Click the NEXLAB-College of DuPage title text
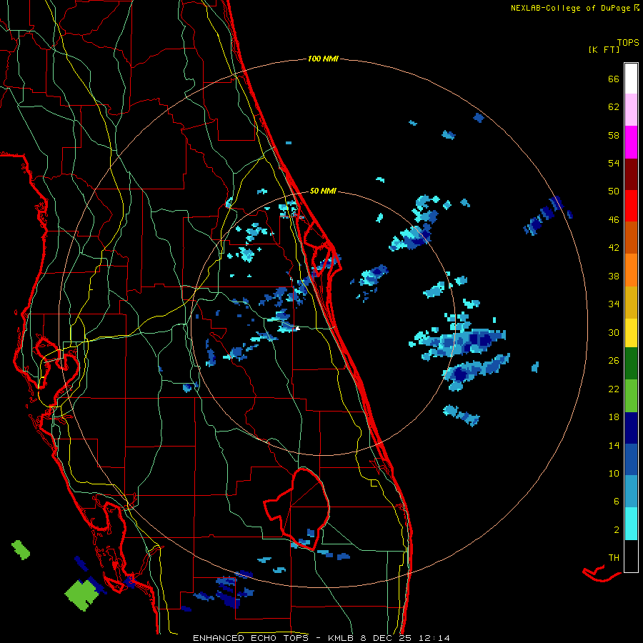643x643 pixels. coord(570,8)
